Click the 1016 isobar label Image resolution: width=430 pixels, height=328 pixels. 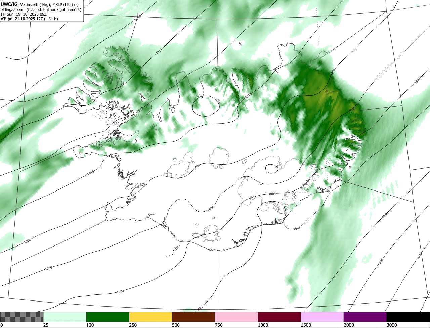click(137, 19)
